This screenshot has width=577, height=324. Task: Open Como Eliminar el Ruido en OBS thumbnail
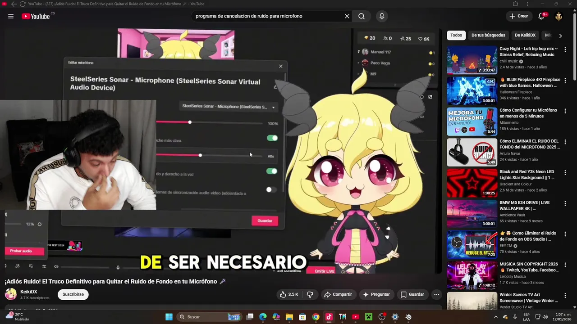point(472,245)
